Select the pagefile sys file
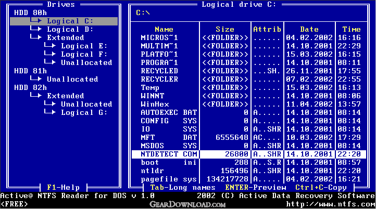376x209 pixels. 169,179
